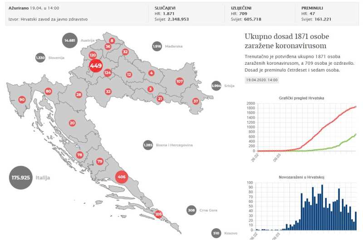Open the IZLIJEČENI statistics box

[x=262, y=14]
